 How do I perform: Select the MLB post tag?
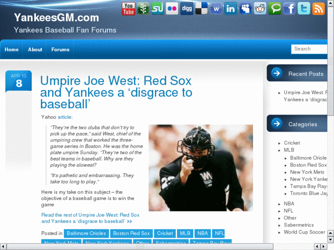coord(185,233)
